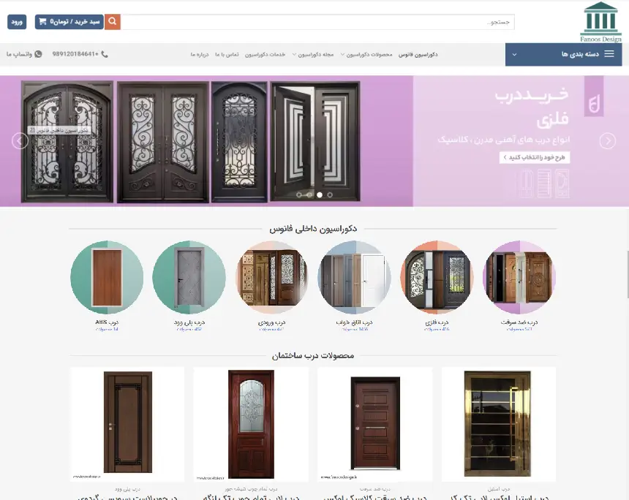Viewport: 629px width, 500px height.
Task: Click the hamburger categories menu icon
Action: [x=609, y=54]
